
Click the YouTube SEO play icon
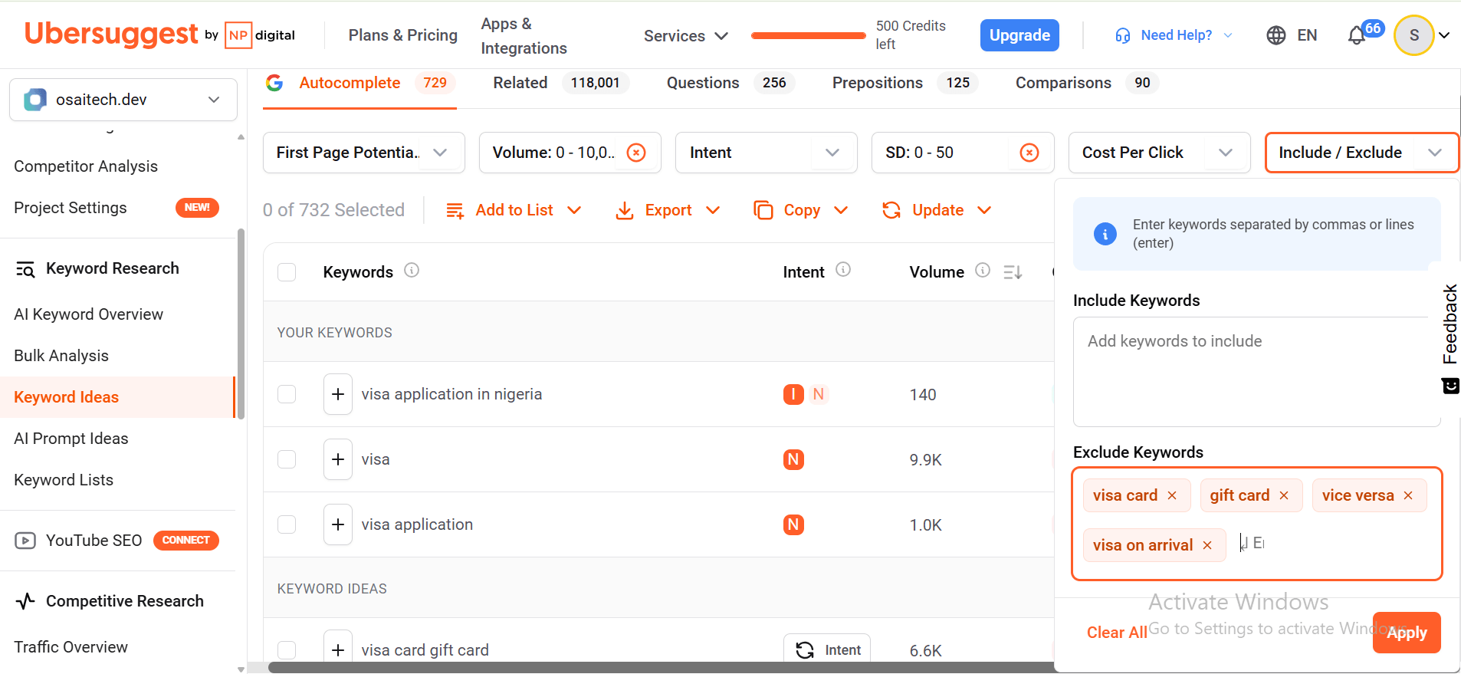coord(25,541)
